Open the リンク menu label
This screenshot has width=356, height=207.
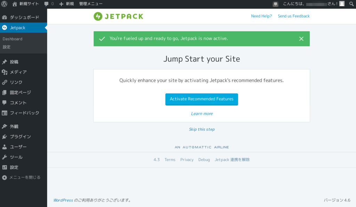(16, 82)
